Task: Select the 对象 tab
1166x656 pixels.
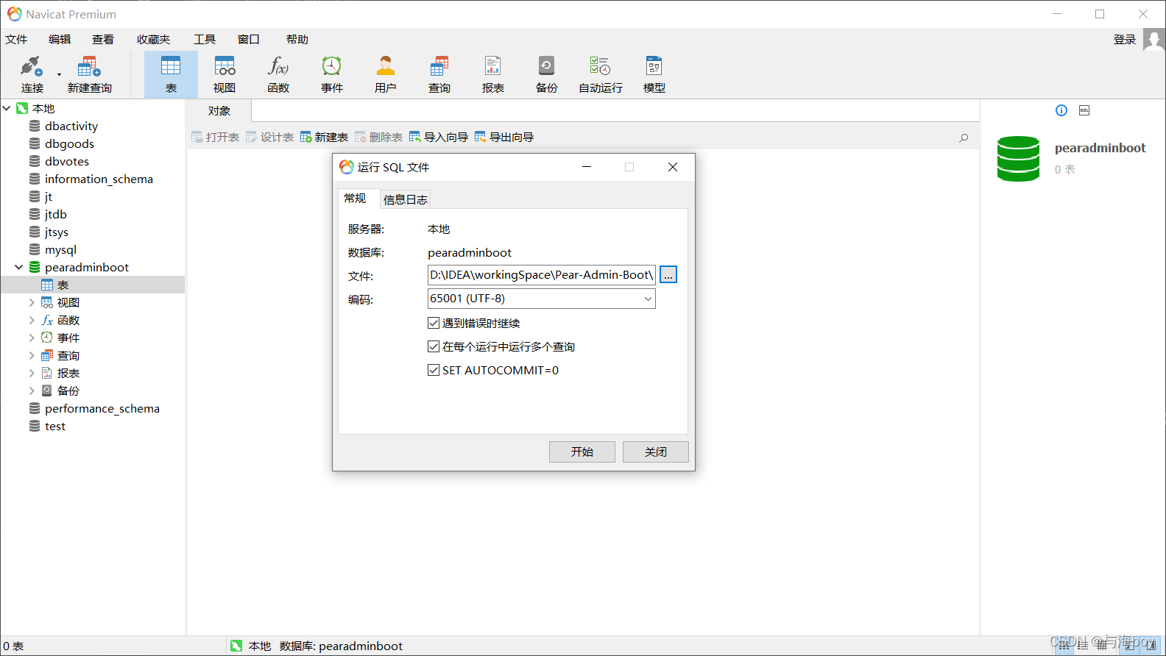Action: tap(219, 110)
